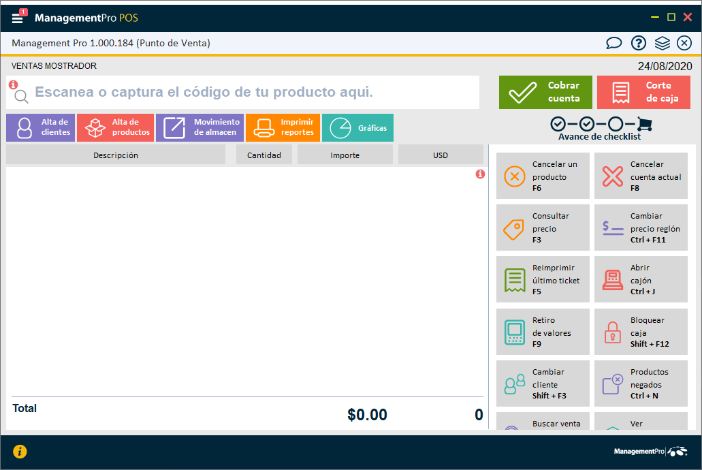Click the Importe column header

tap(345, 155)
